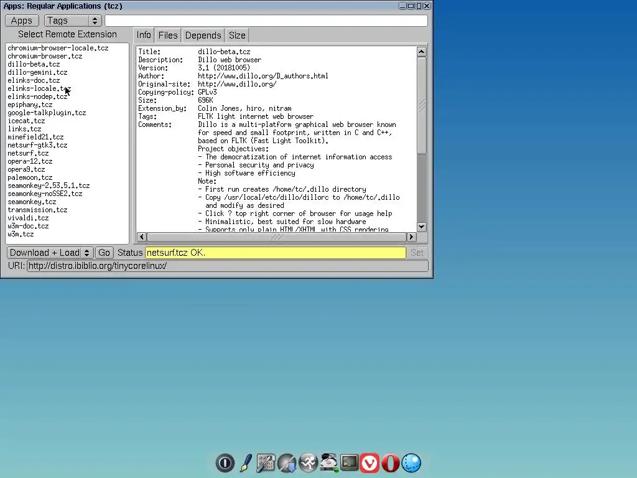
Task: Click the Exit power icon in the dock
Action: (x=225, y=463)
